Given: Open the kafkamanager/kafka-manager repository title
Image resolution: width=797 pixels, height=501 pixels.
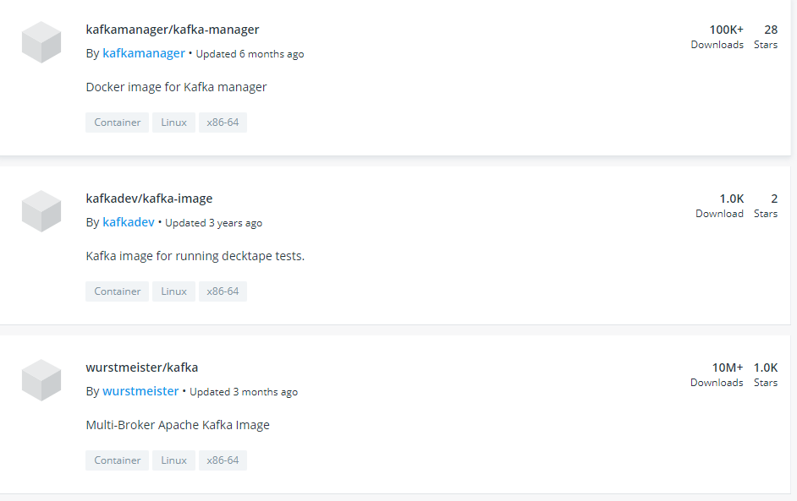Looking at the screenshot, I should point(173,30).
